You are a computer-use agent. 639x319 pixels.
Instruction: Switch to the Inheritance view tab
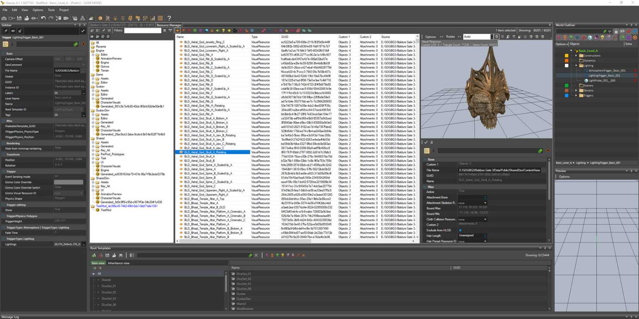point(119,263)
